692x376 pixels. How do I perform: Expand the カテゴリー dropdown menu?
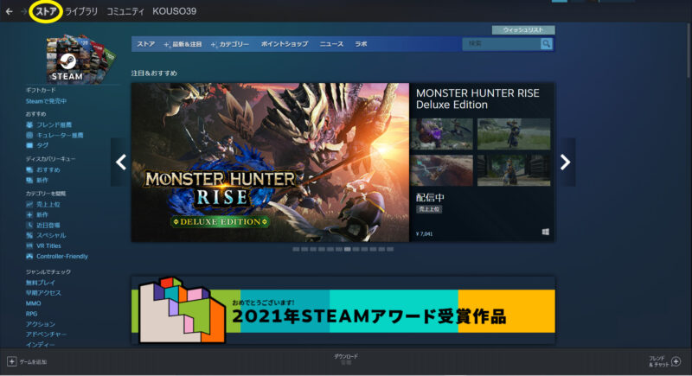coord(230,44)
